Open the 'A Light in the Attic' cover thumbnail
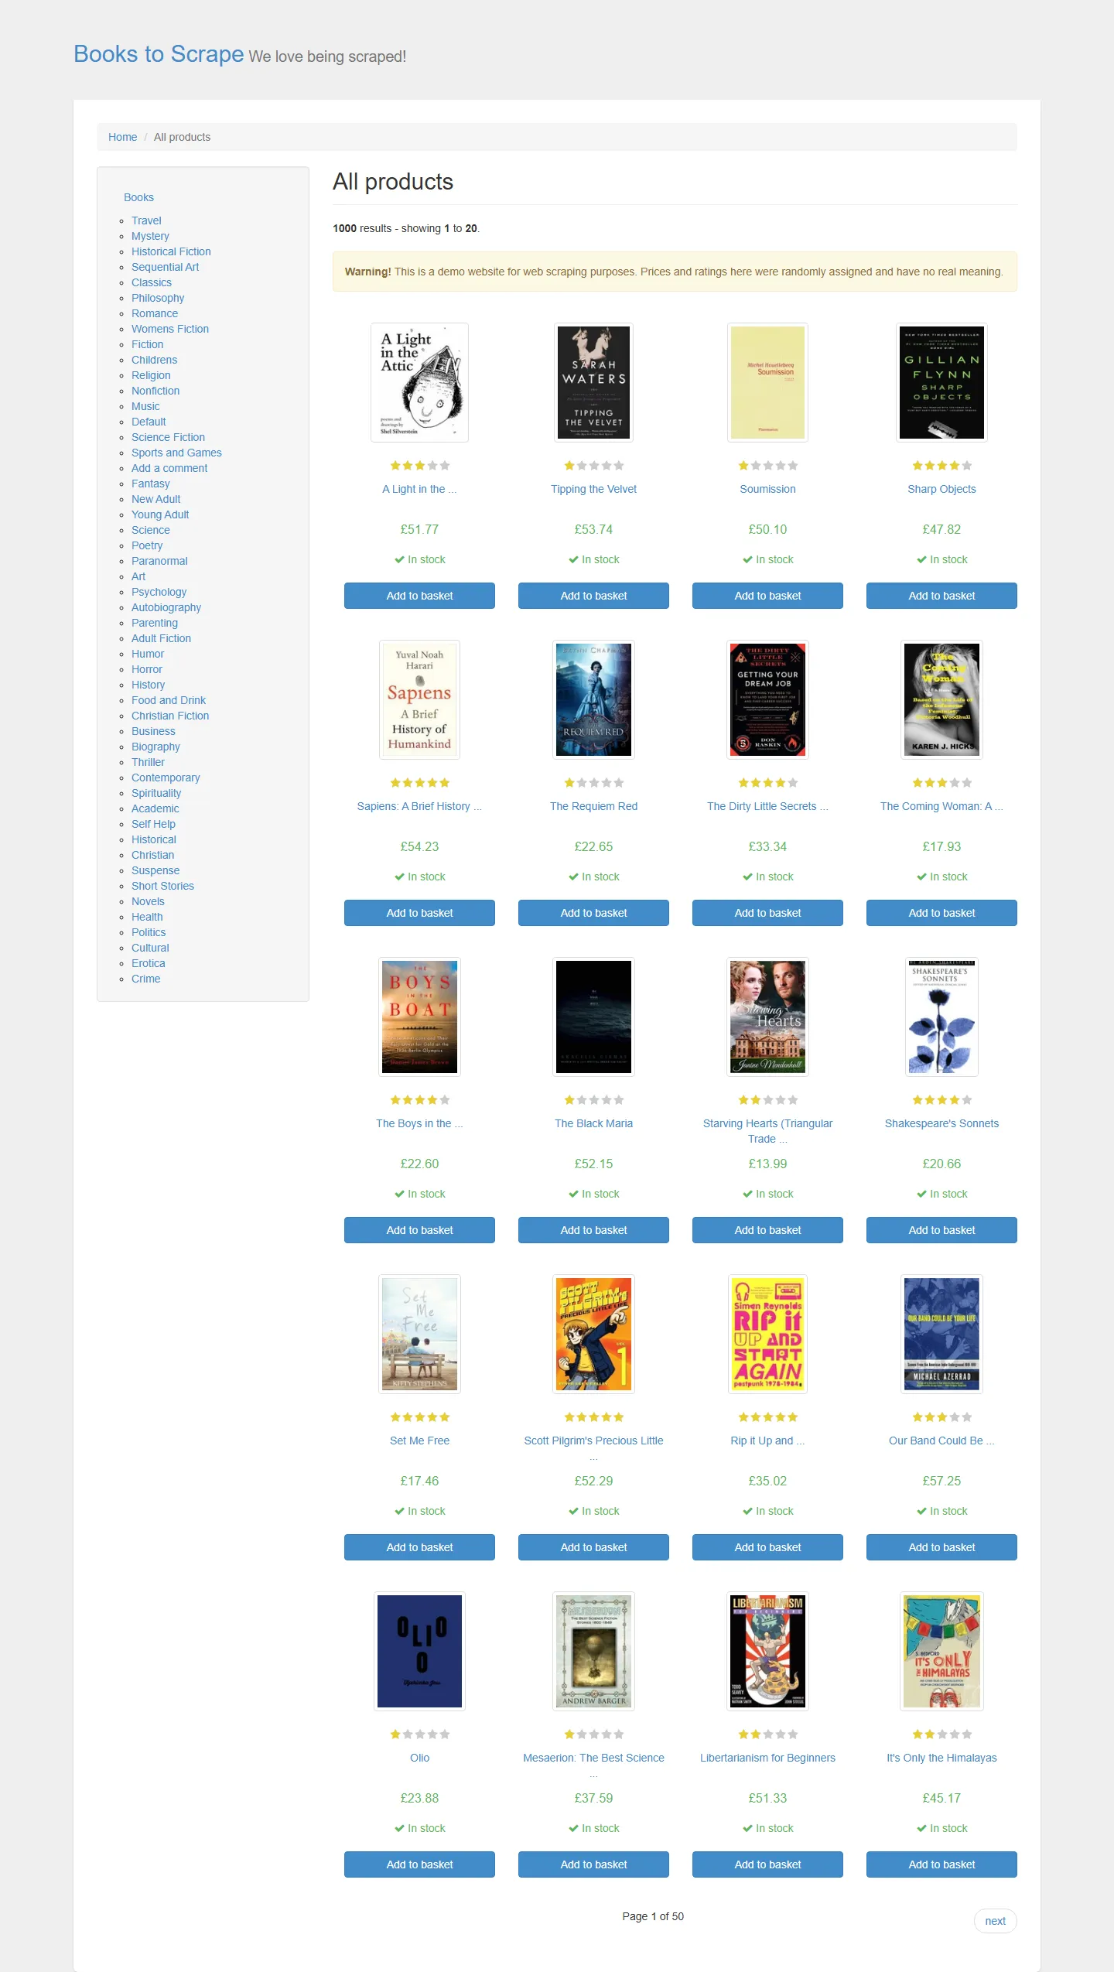1114x1972 pixels. pyautogui.click(x=419, y=382)
